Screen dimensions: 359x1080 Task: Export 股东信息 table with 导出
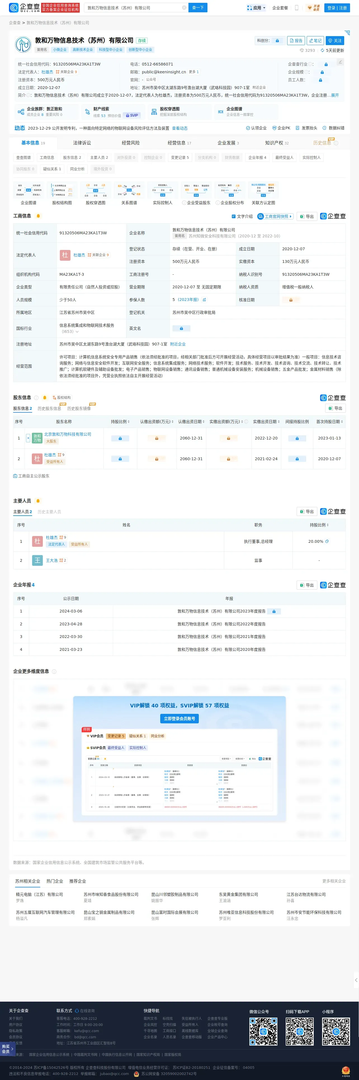[335, 408]
